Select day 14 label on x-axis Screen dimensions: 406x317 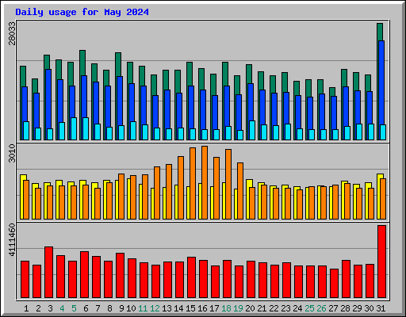point(178,308)
